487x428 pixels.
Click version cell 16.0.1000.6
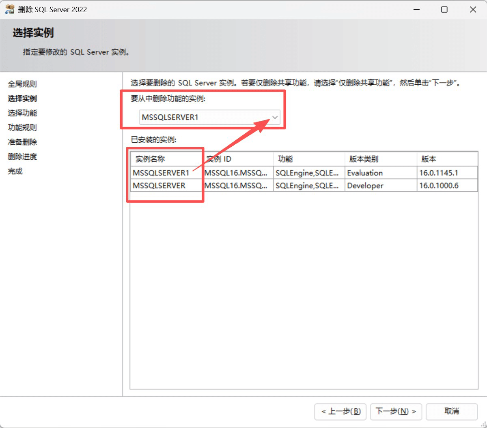tap(447, 185)
